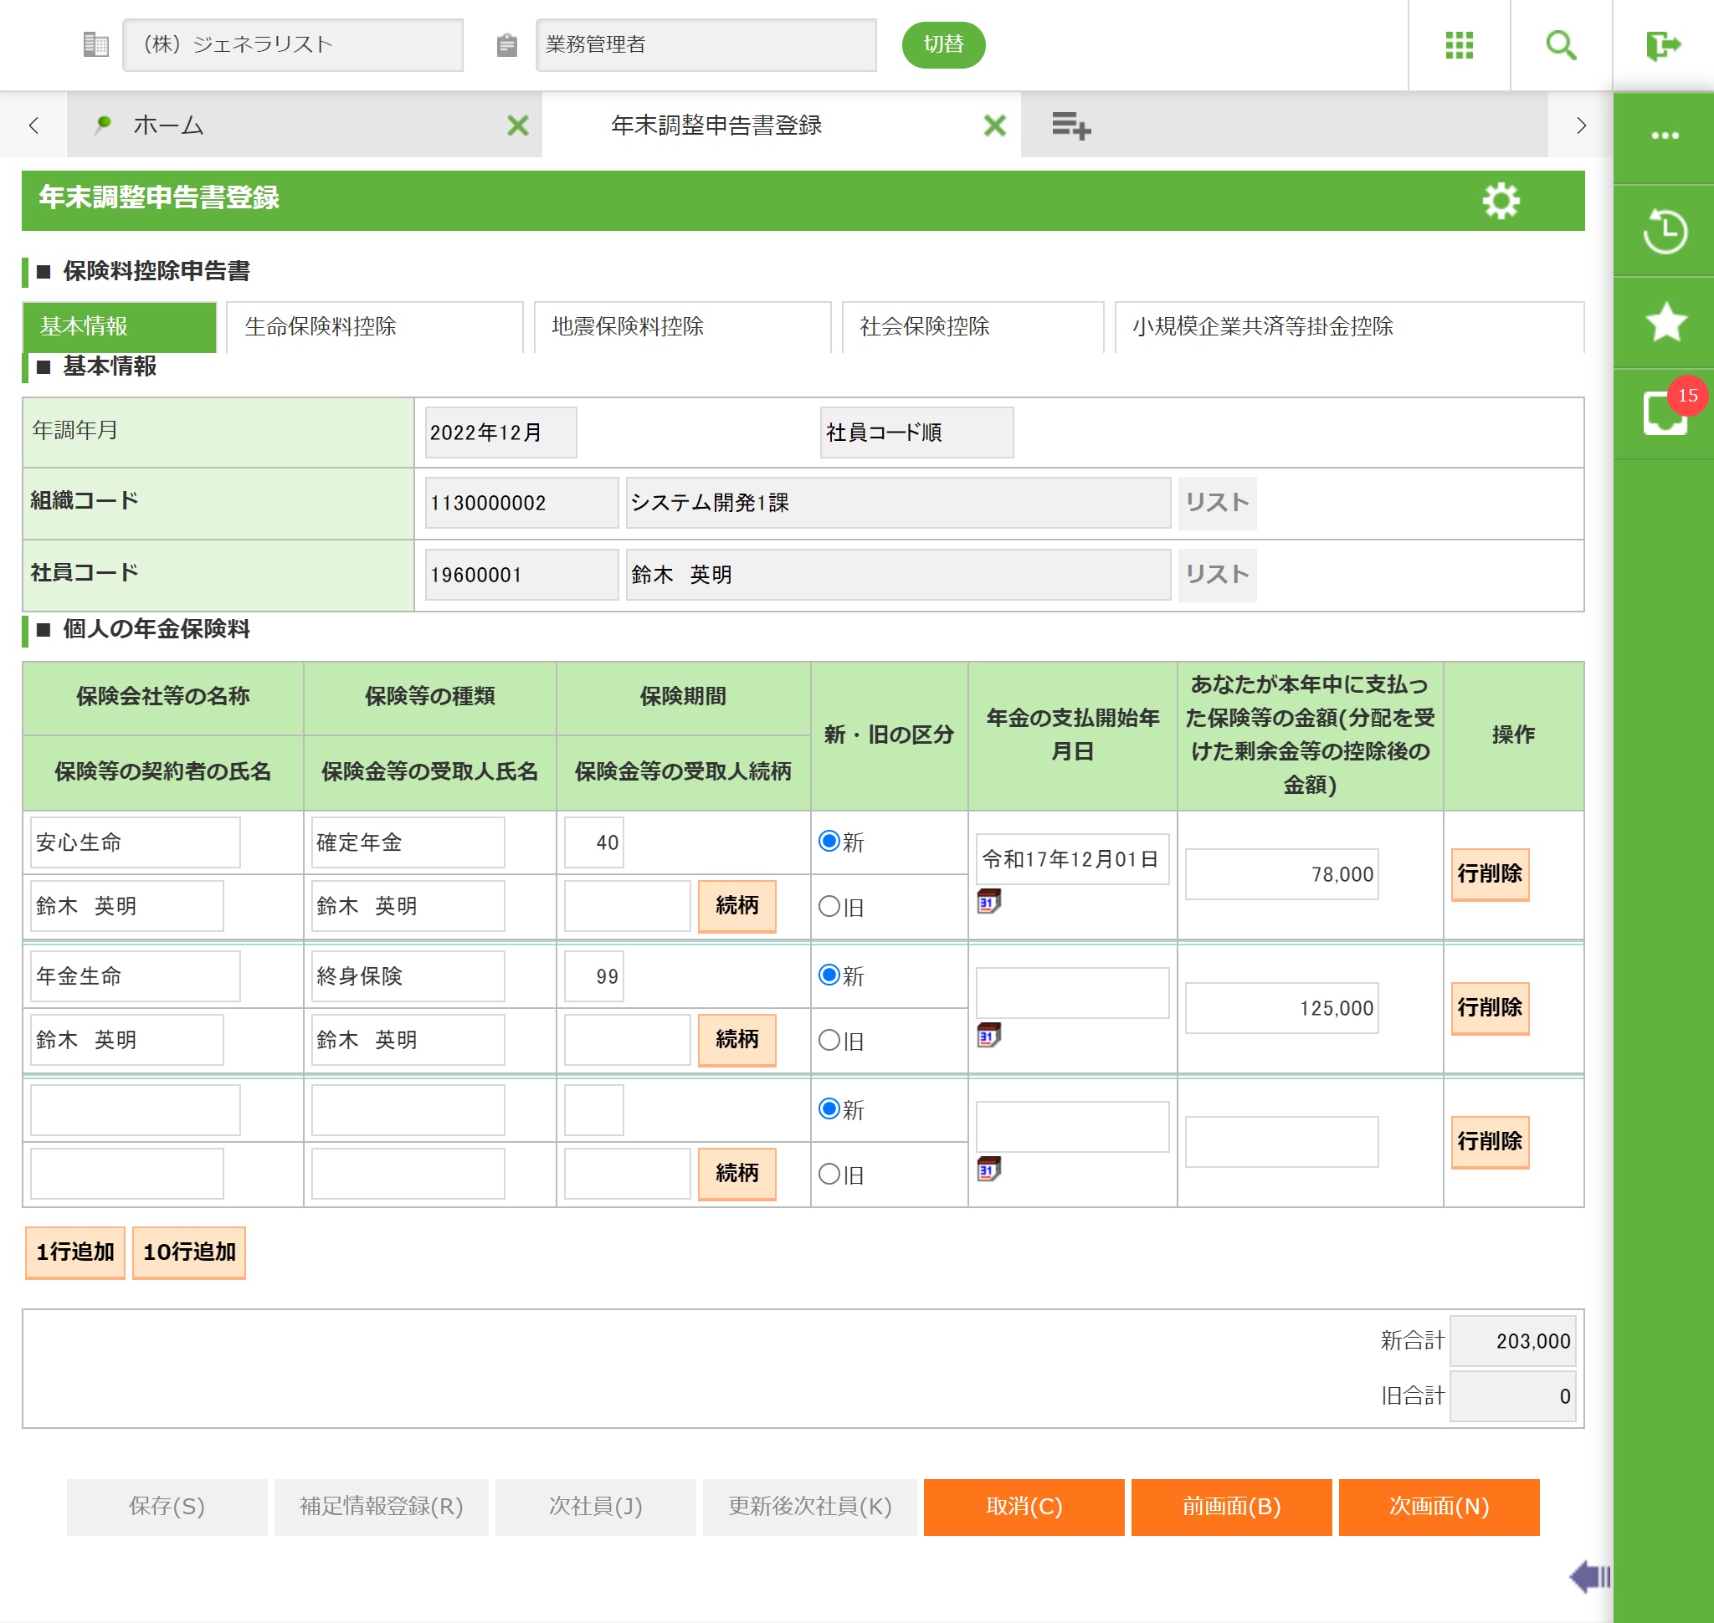1714x1623 pixels.
Task: Open settings gear in green title bar
Action: coord(1501,201)
